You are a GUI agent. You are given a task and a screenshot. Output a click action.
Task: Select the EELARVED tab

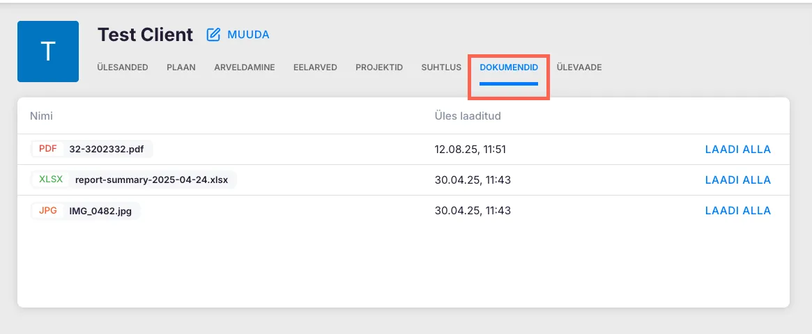315,67
